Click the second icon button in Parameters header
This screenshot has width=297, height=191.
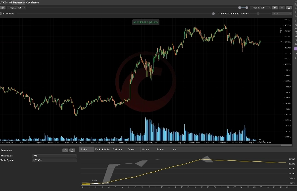point(72,150)
